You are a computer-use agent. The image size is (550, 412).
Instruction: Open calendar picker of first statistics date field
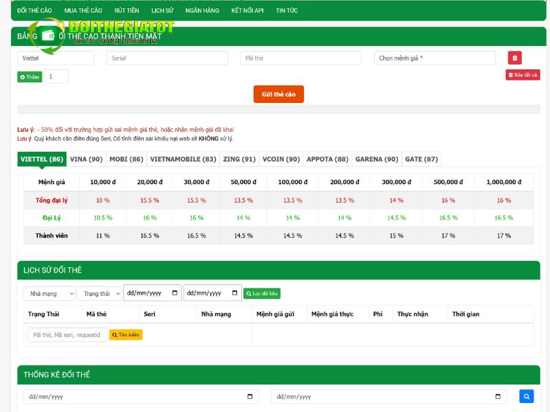coord(250,397)
